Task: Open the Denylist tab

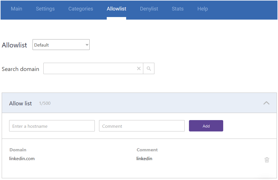Action: 149,9
